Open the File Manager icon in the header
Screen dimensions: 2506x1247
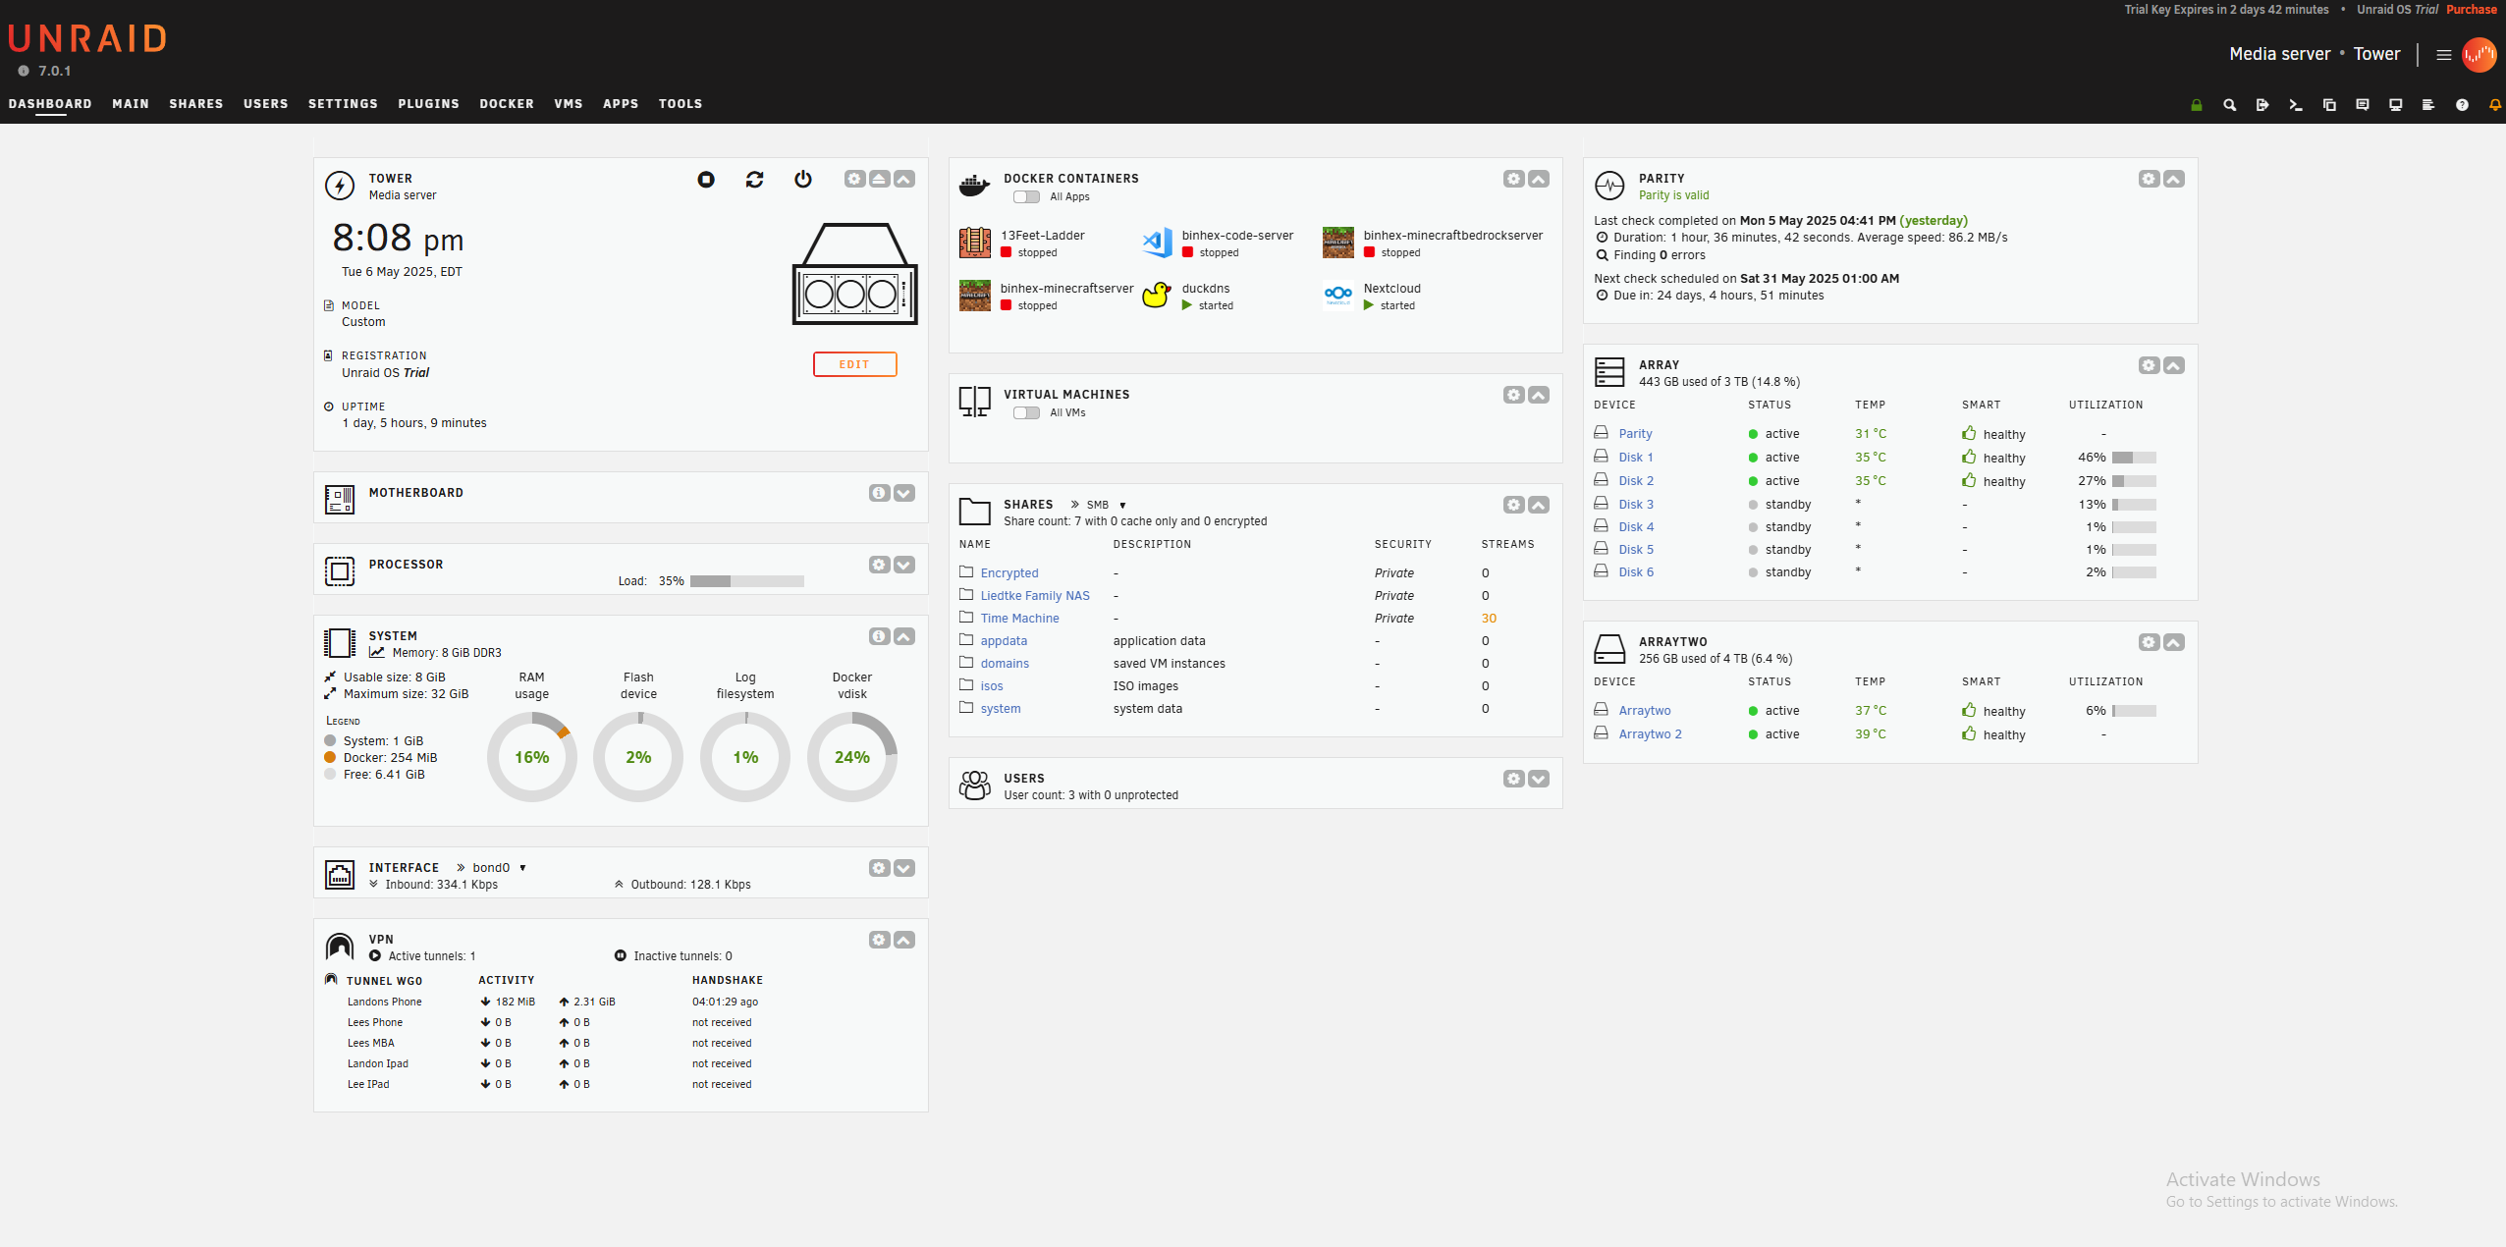point(2329,105)
